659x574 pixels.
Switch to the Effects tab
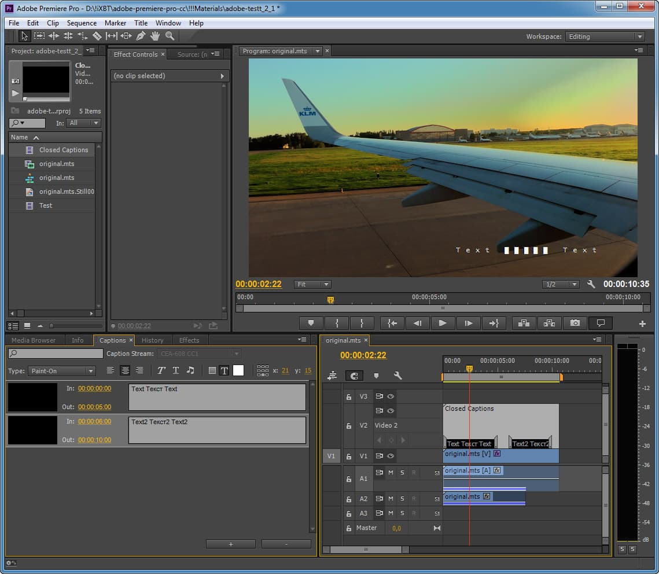[x=189, y=340]
